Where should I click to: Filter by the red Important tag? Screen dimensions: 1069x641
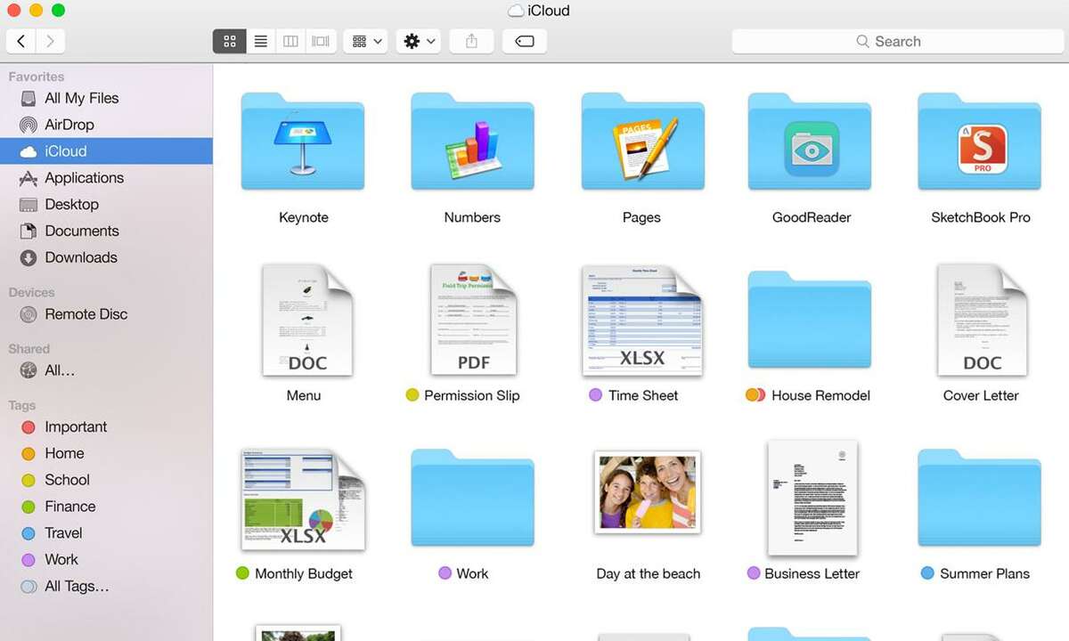[107, 427]
